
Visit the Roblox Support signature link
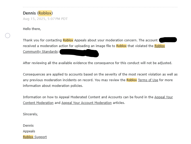35,137
